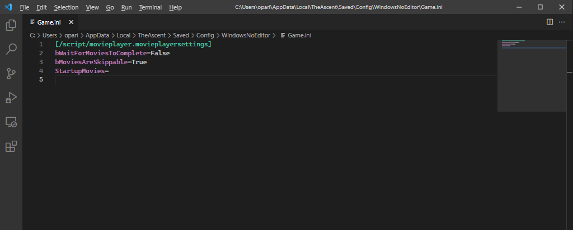Open the Remote Explorer icon
Screen dimensions: 573x230
pyautogui.click(x=11, y=122)
